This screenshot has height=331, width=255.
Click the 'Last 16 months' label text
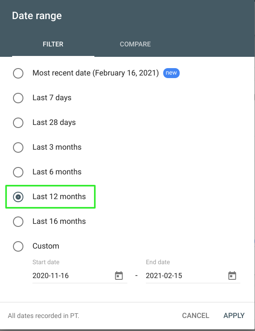tap(59, 221)
